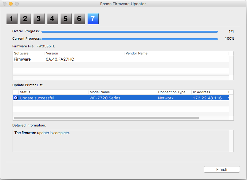Select the Update successful status text
The image size is (247, 180).
(x=37, y=98)
